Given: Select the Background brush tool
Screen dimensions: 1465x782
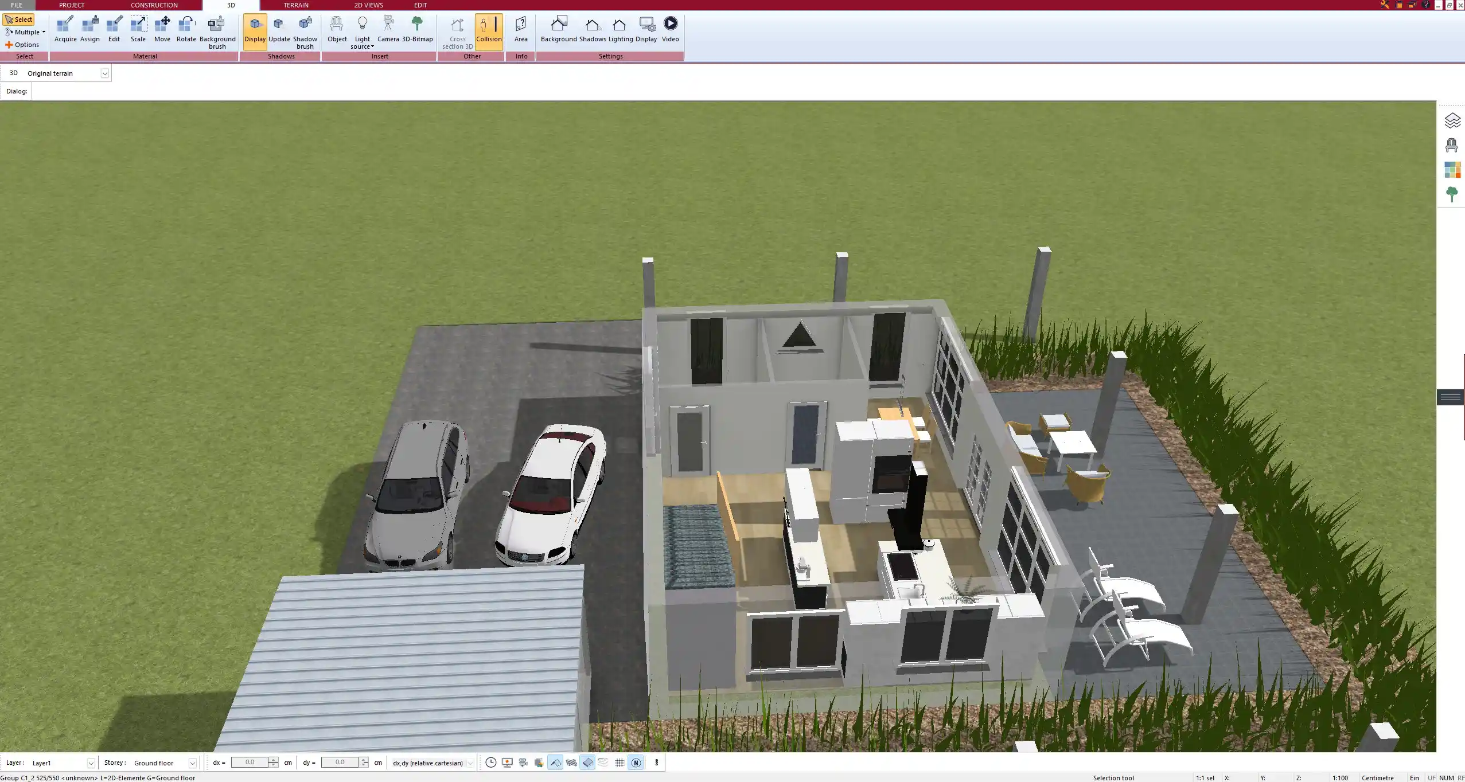Looking at the screenshot, I should pyautogui.click(x=217, y=33).
